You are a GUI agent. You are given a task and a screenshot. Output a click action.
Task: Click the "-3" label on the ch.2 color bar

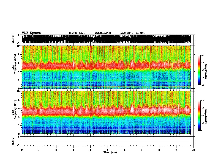point(203,101)
